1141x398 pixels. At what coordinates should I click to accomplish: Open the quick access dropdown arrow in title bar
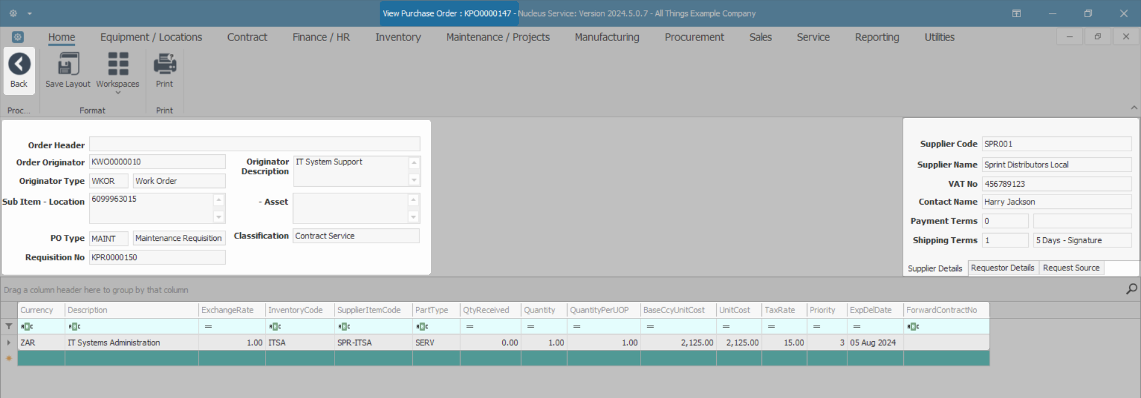point(30,14)
